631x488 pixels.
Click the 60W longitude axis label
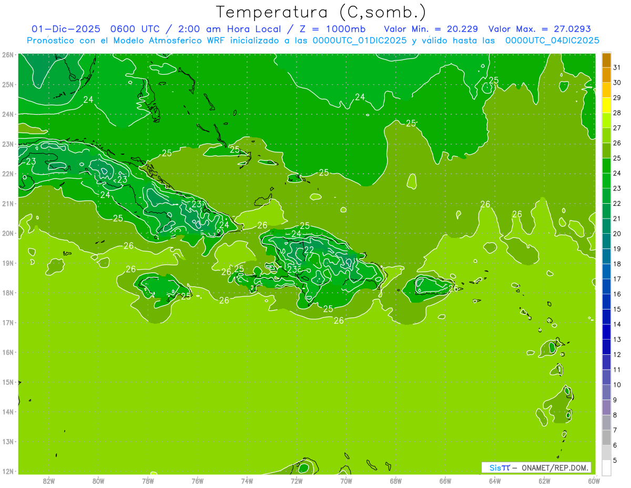tap(594, 481)
